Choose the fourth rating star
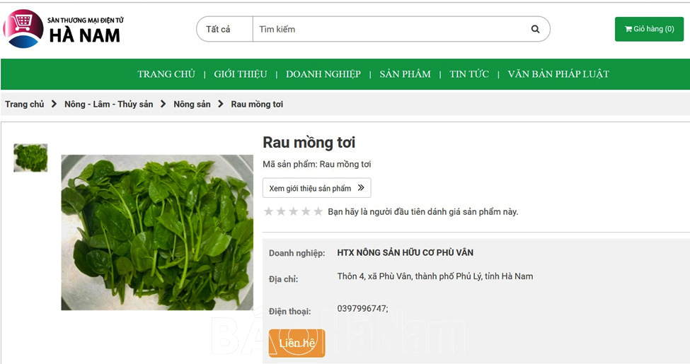 [x=306, y=211]
